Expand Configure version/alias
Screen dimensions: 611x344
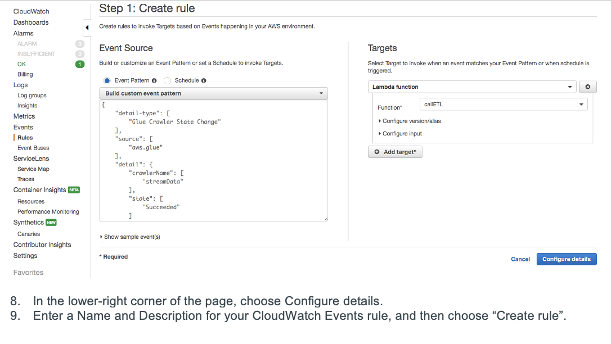pyautogui.click(x=411, y=121)
